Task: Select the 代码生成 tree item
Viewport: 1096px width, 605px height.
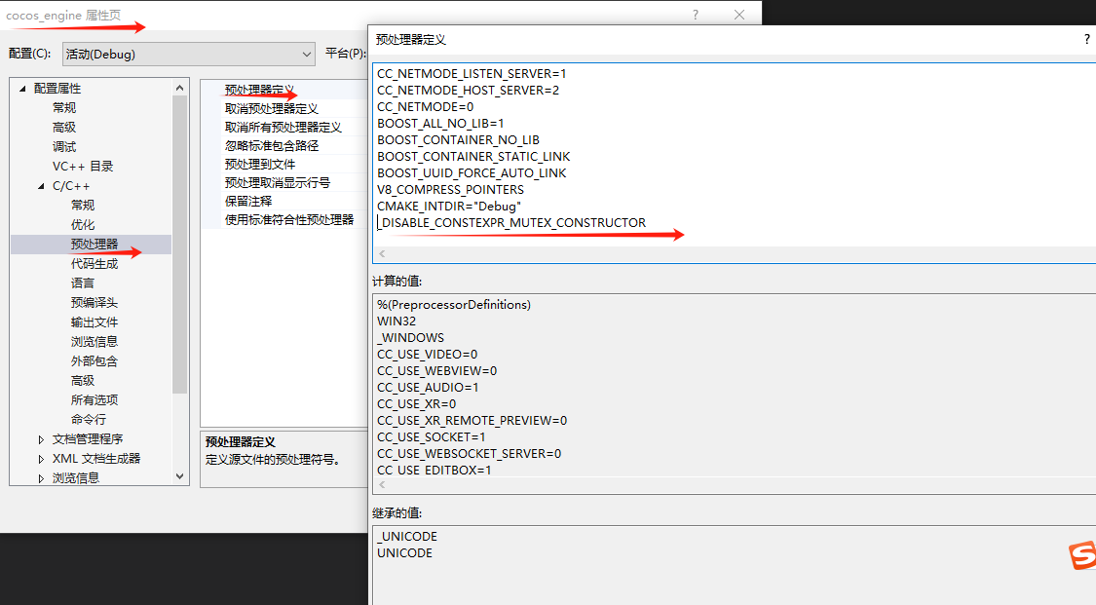Action: pos(94,264)
